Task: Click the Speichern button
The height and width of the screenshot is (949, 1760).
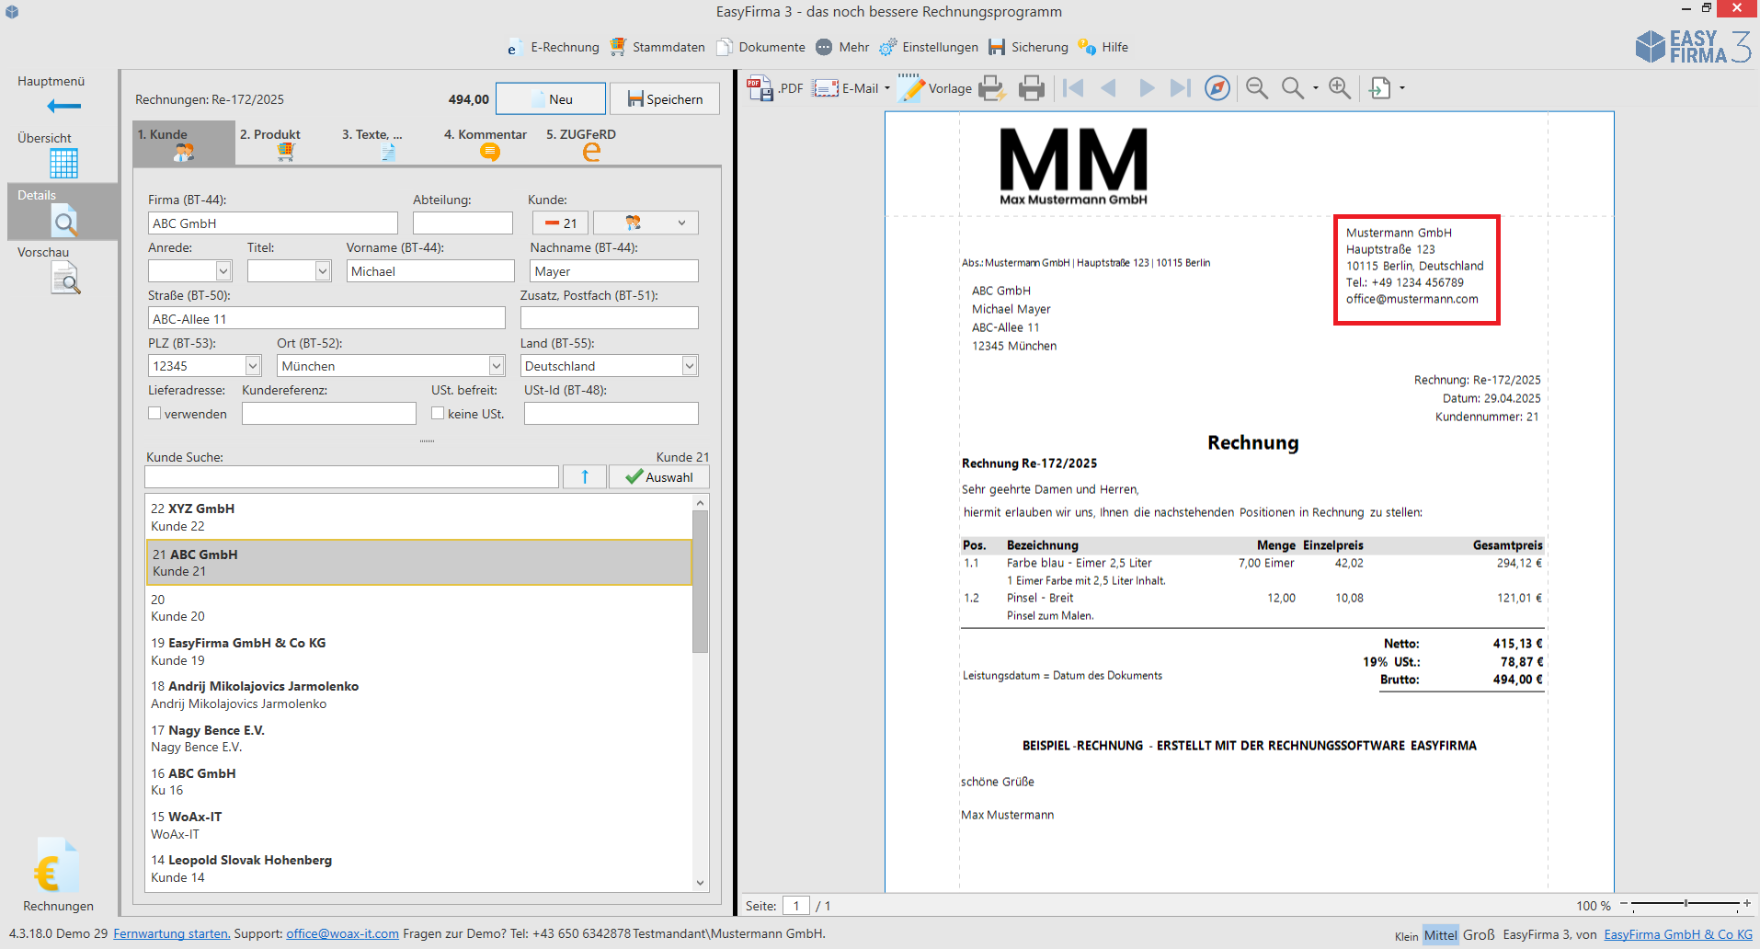Action: pyautogui.click(x=665, y=99)
